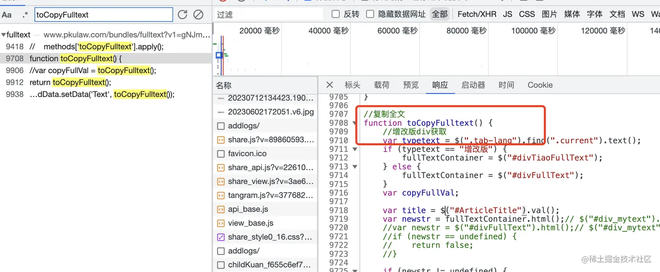The width and height of the screenshot is (660, 272).
Task: Filter requests by Fetch/XHR
Action: [x=477, y=14]
